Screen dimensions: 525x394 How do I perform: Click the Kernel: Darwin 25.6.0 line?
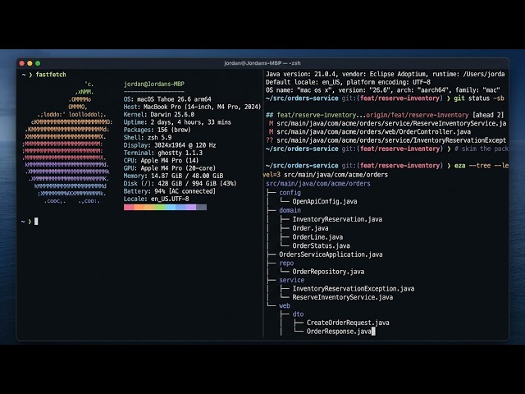[x=159, y=115]
